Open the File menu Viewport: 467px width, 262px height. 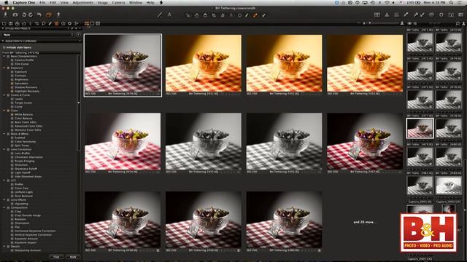(42, 2)
